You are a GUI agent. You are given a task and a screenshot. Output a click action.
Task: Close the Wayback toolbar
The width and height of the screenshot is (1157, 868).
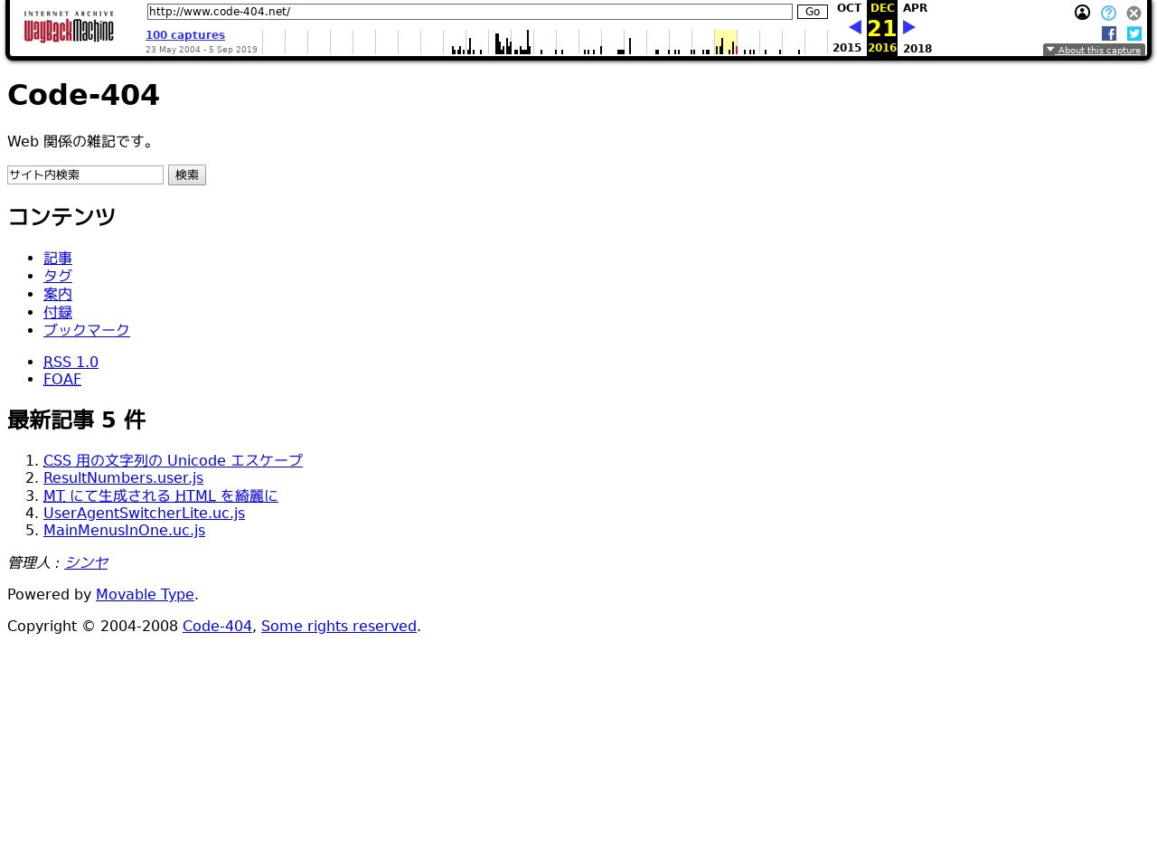pos(1133,13)
